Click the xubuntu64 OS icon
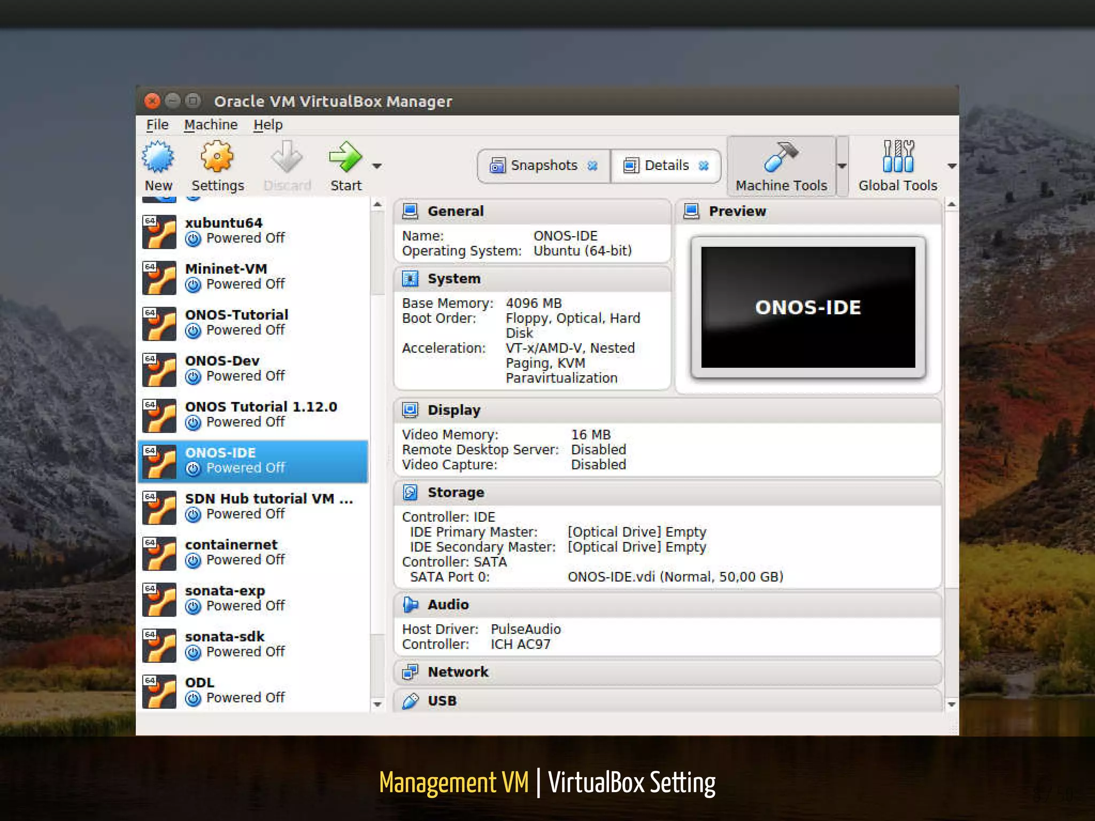The height and width of the screenshot is (821, 1095). (159, 231)
